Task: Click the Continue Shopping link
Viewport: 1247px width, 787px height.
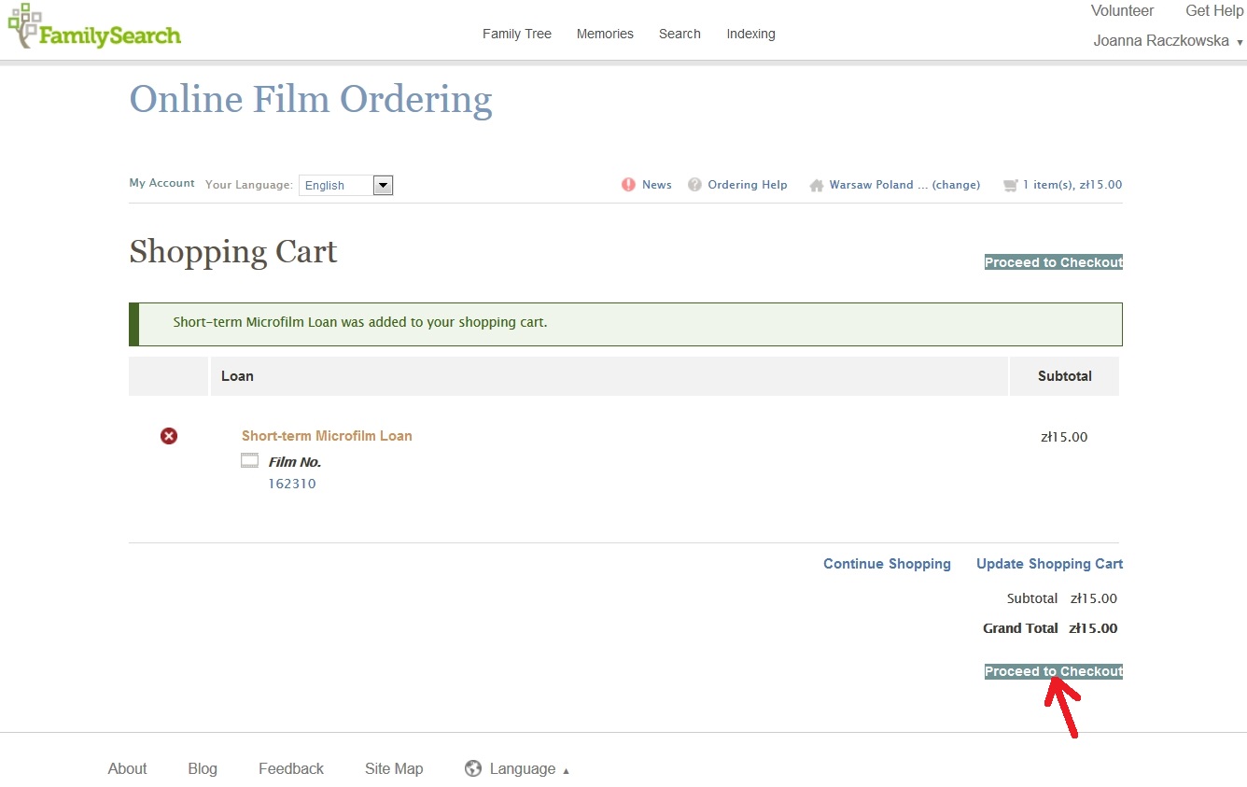Action: click(887, 564)
